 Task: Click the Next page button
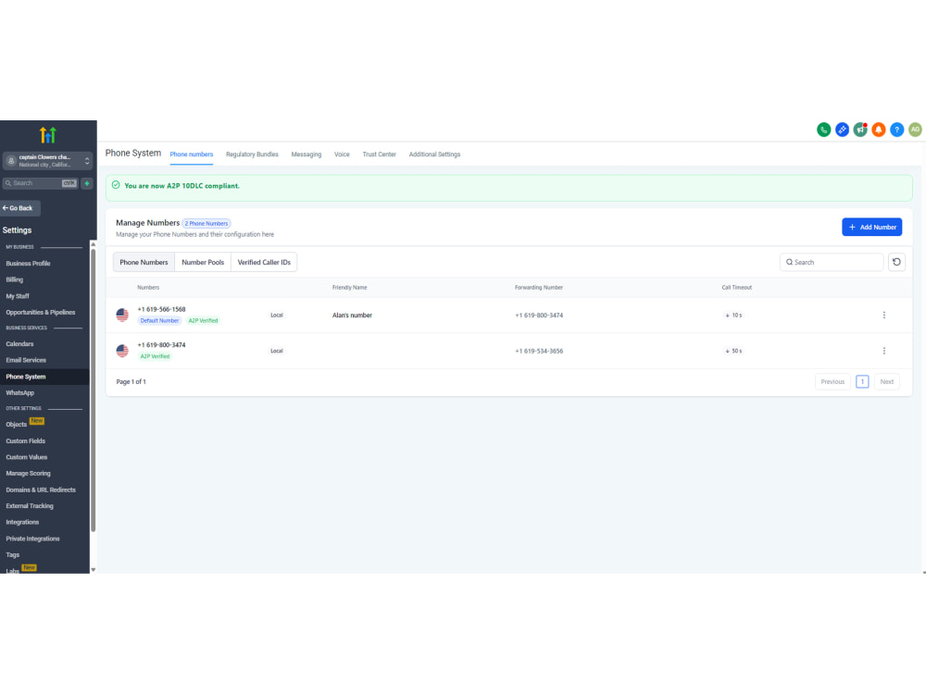886,382
